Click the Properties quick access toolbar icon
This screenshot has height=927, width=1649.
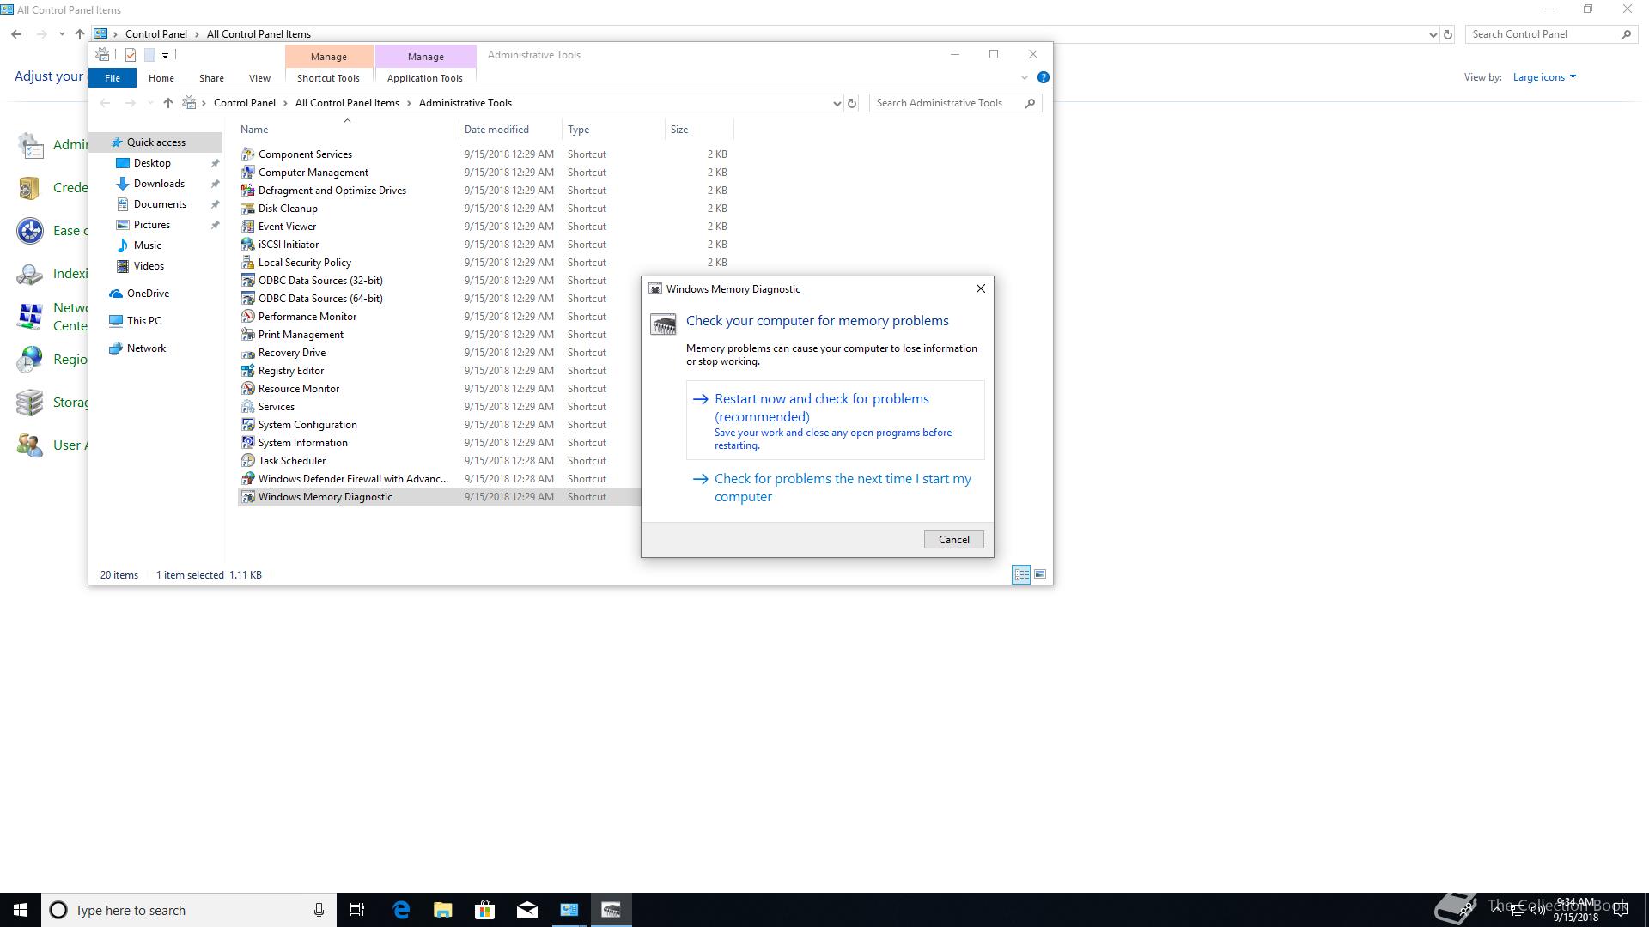[x=131, y=55]
